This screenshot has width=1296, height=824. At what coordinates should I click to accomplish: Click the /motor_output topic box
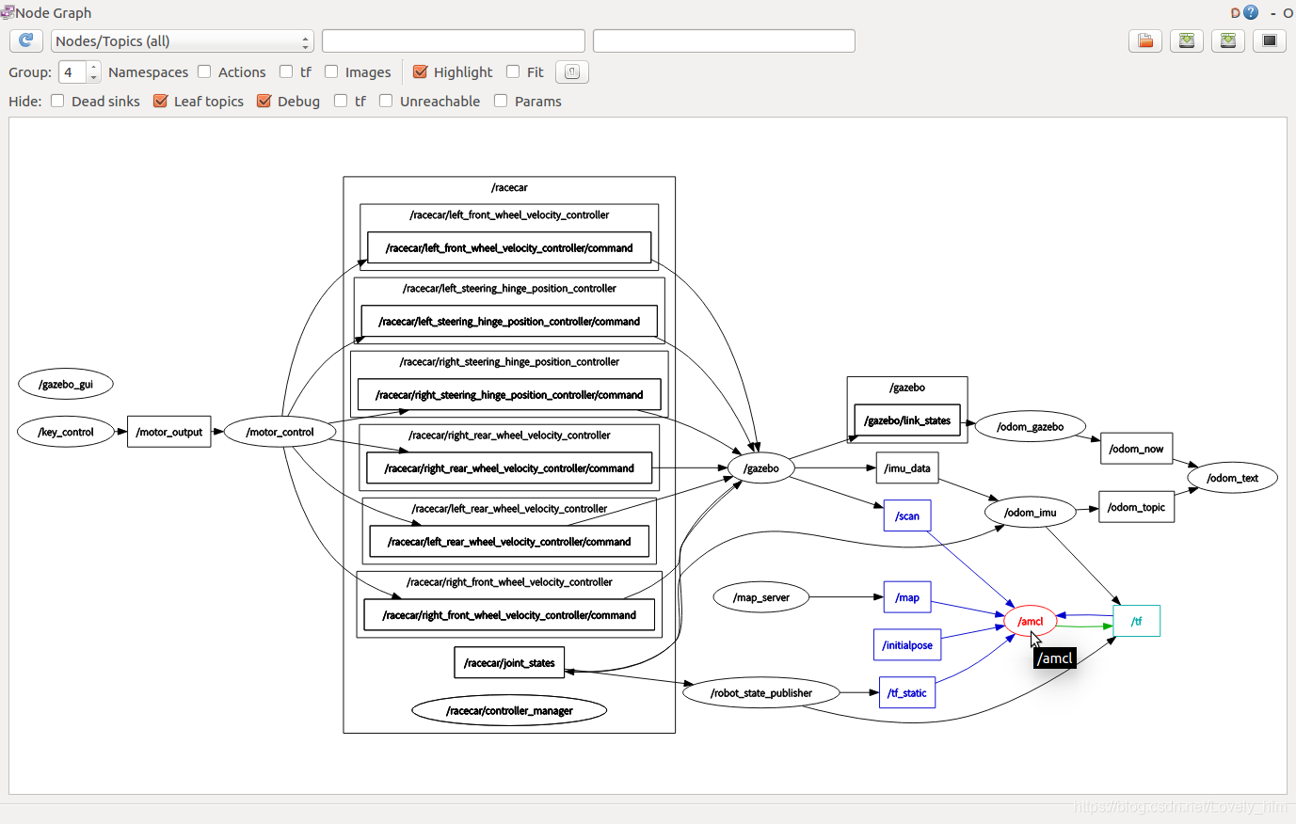[169, 432]
